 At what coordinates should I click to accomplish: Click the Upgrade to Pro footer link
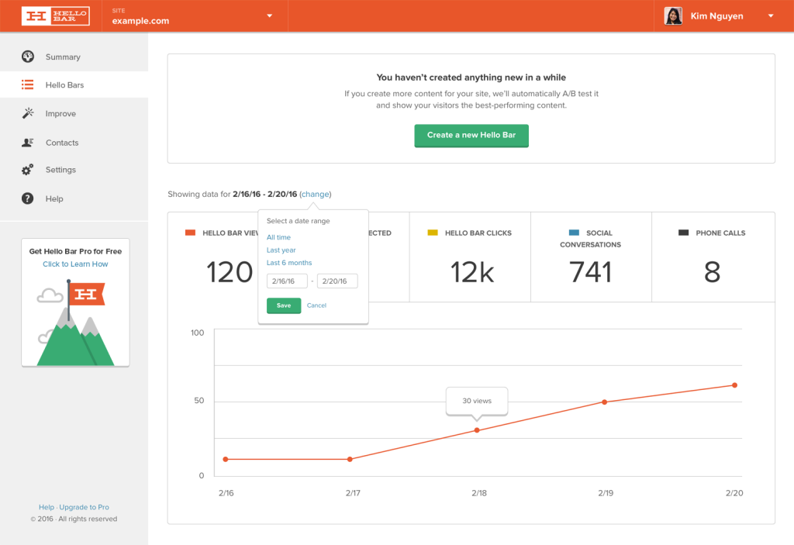pos(84,507)
